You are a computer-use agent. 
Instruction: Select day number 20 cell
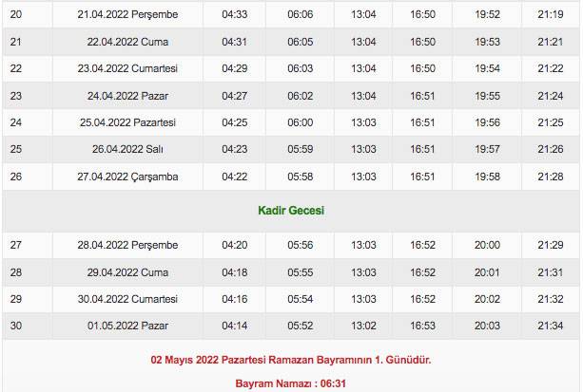click(16, 15)
